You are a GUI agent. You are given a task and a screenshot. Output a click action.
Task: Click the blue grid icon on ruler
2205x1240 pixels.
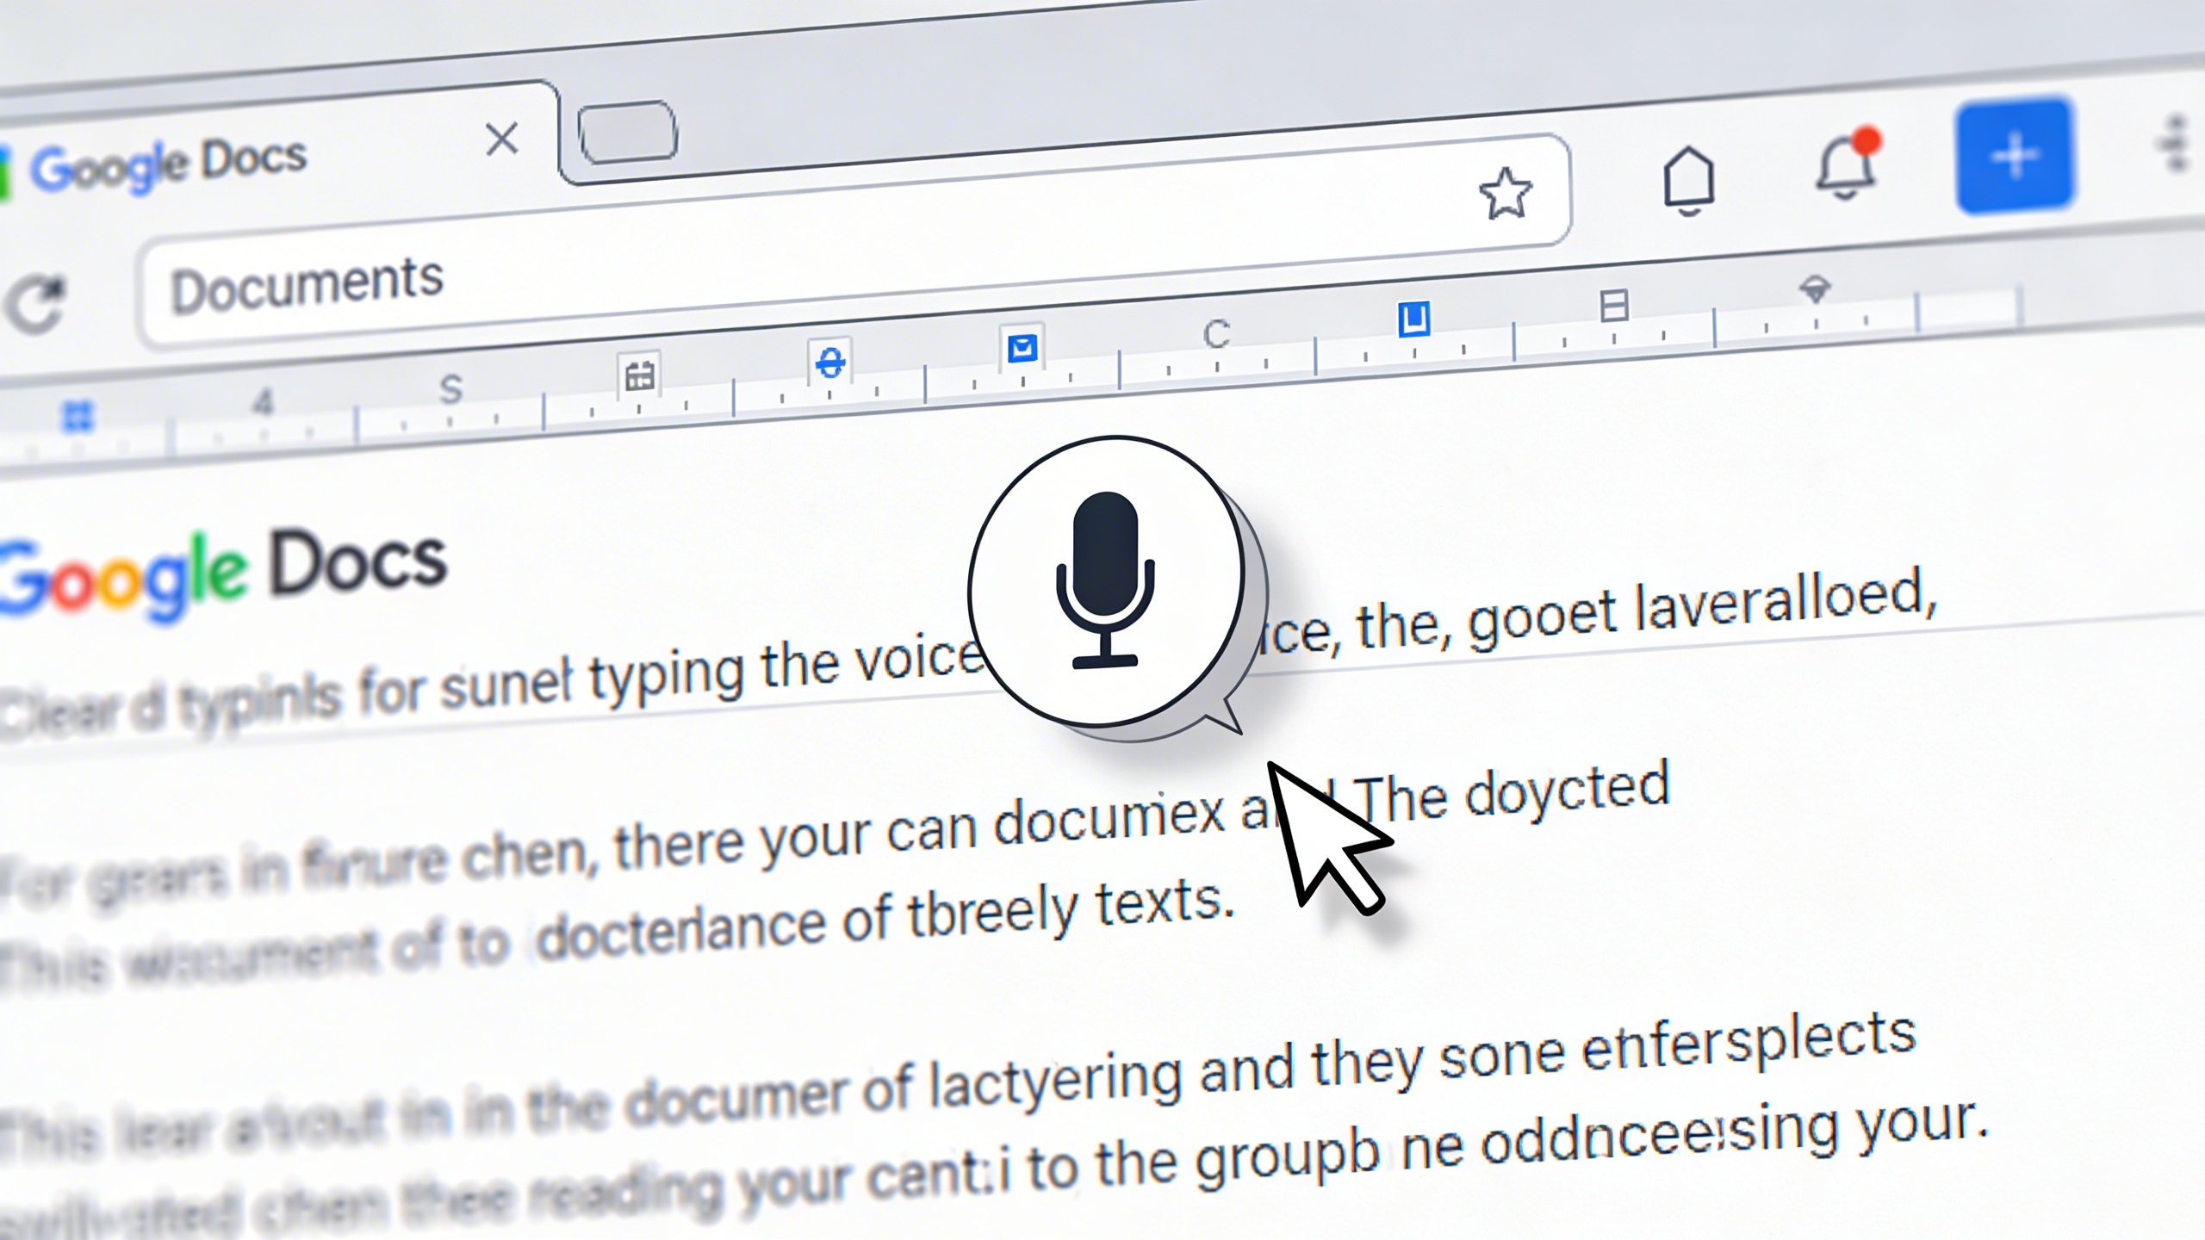coord(78,417)
